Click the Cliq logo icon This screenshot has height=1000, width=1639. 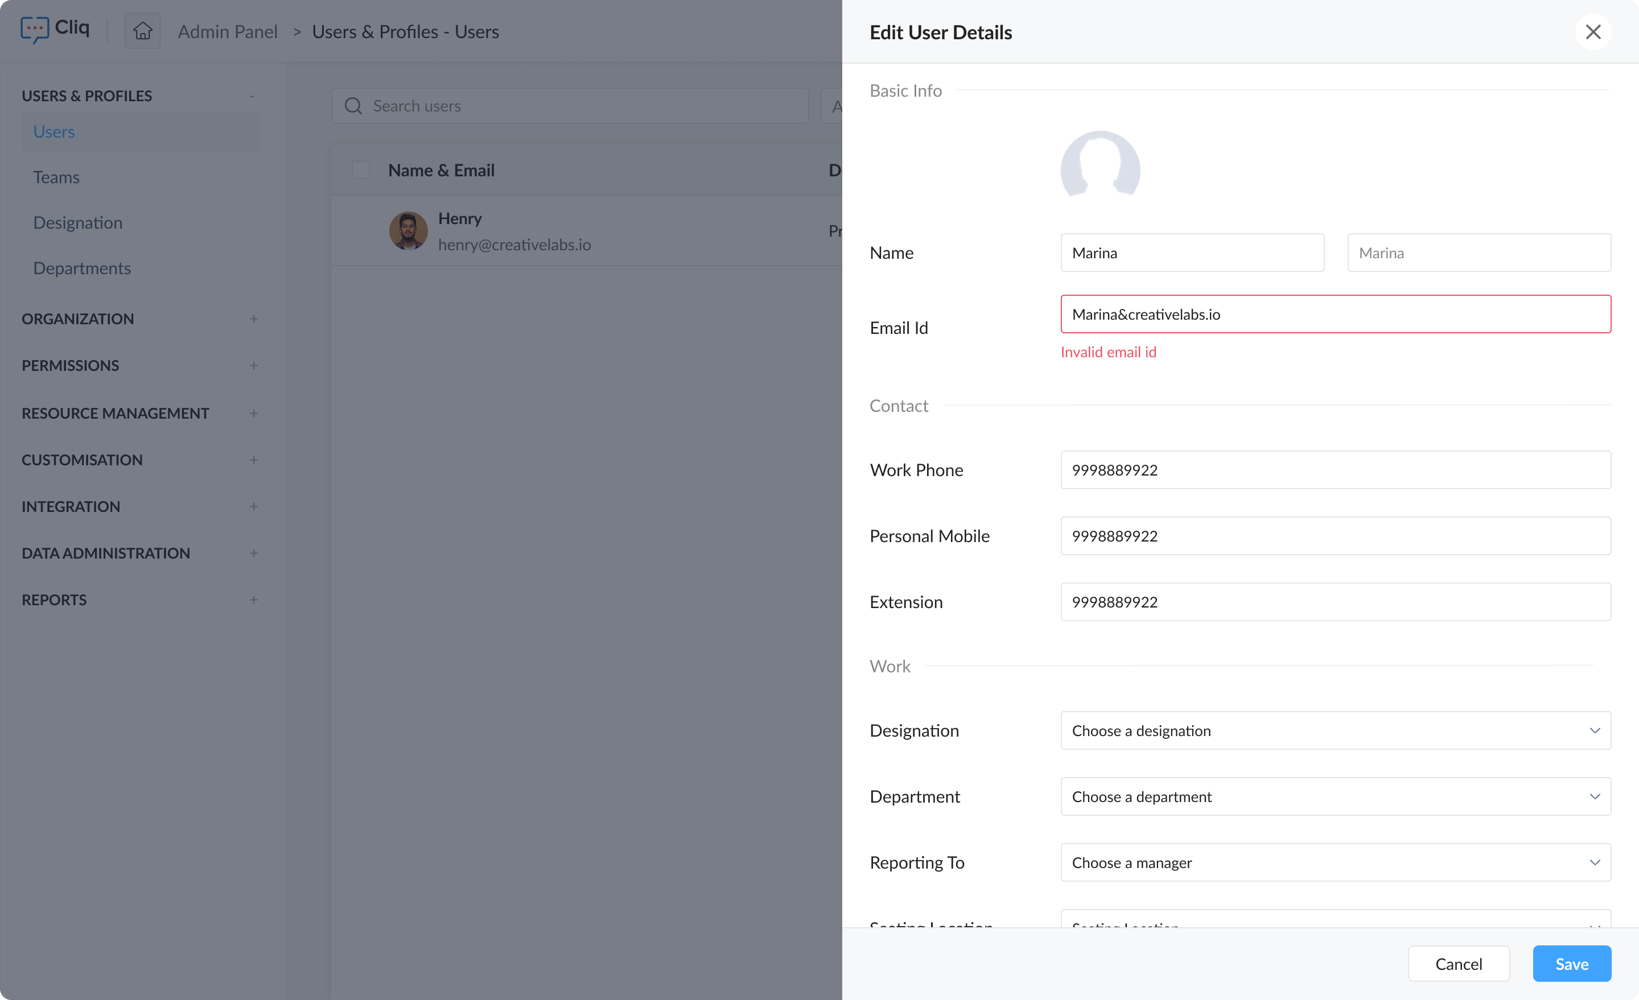35,30
